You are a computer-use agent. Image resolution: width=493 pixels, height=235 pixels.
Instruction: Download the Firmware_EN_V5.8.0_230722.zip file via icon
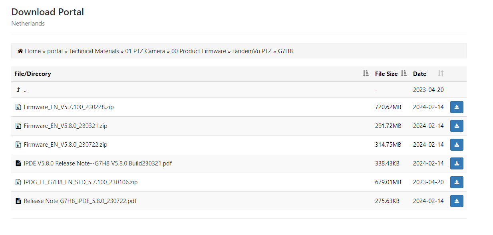457,145
